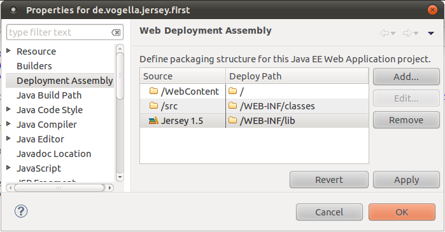Click the /src source folder icon
The height and width of the screenshot is (232, 445).
coord(153,106)
